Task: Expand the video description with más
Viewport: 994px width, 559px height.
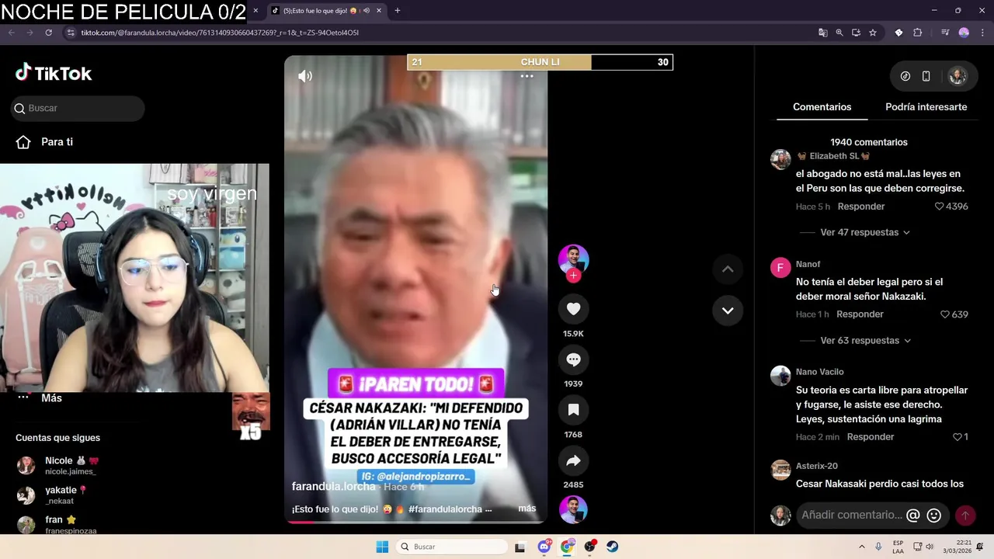Action: click(x=527, y=509)
